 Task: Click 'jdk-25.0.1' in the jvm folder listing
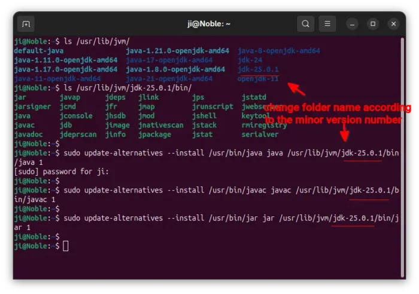click(x=257, y=69)
